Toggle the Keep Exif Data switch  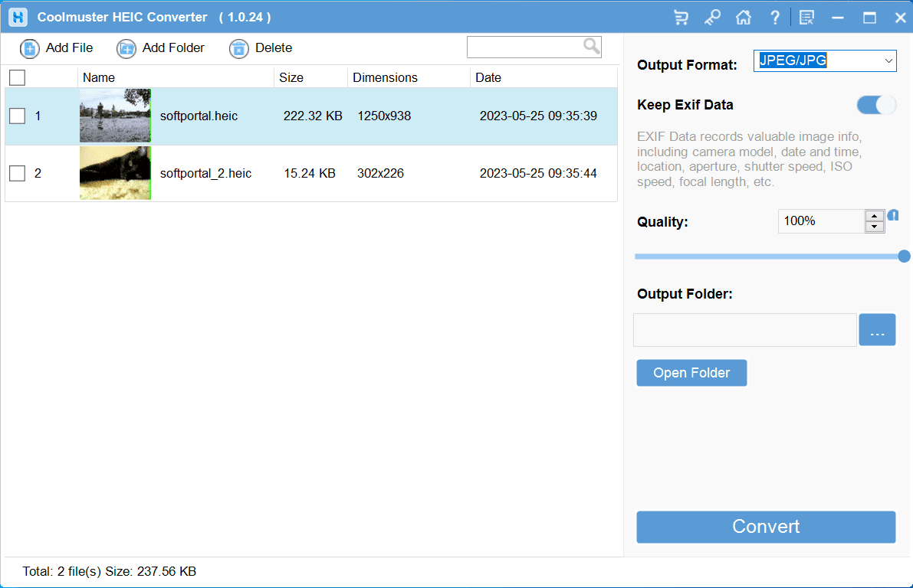[875, 105]
